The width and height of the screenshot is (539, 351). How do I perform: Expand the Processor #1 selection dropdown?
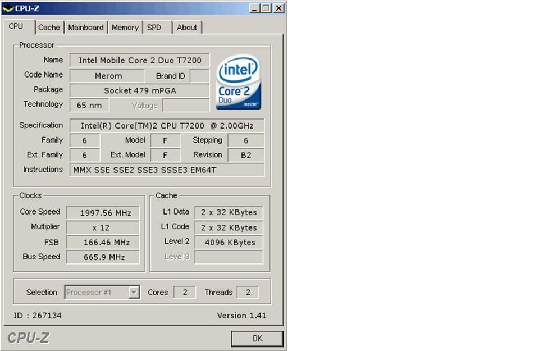[102, 293]
